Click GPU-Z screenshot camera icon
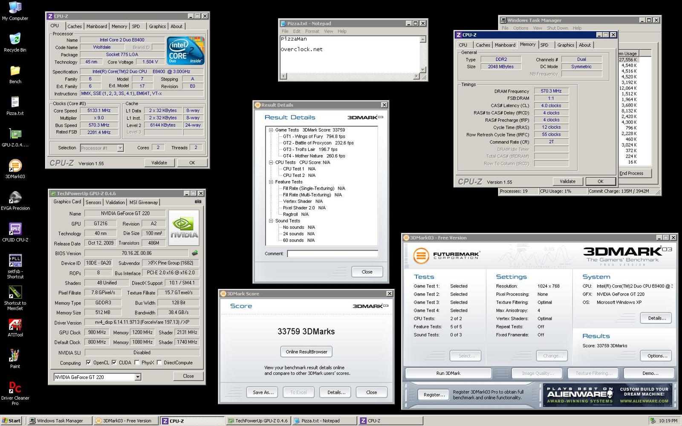This screenshot has height=426, width=682. [x=198, y=202]
